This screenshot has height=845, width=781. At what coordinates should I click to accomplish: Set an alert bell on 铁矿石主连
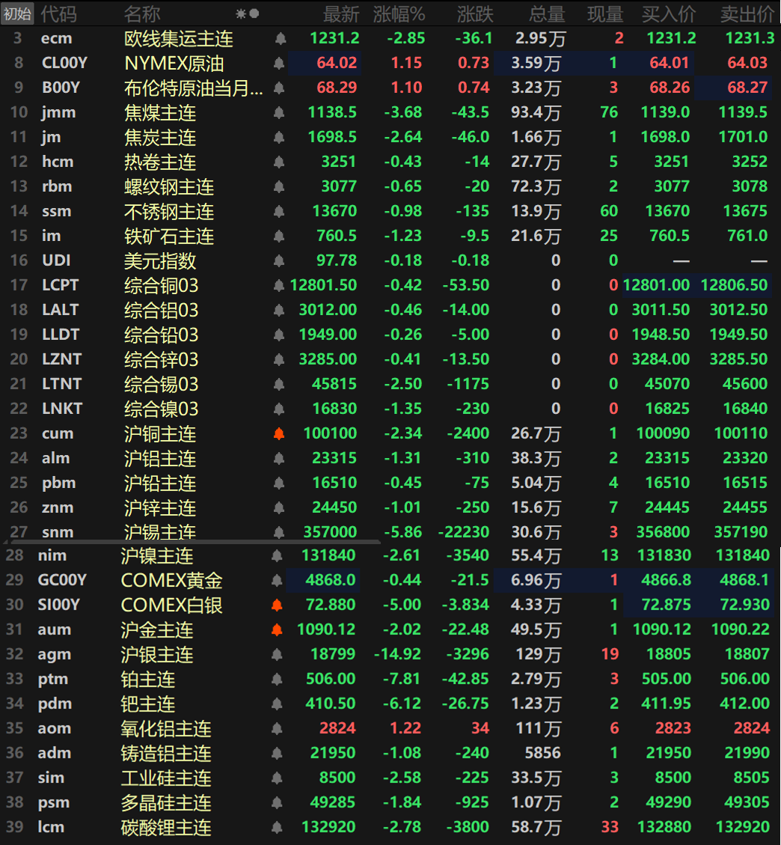(278, 236)
